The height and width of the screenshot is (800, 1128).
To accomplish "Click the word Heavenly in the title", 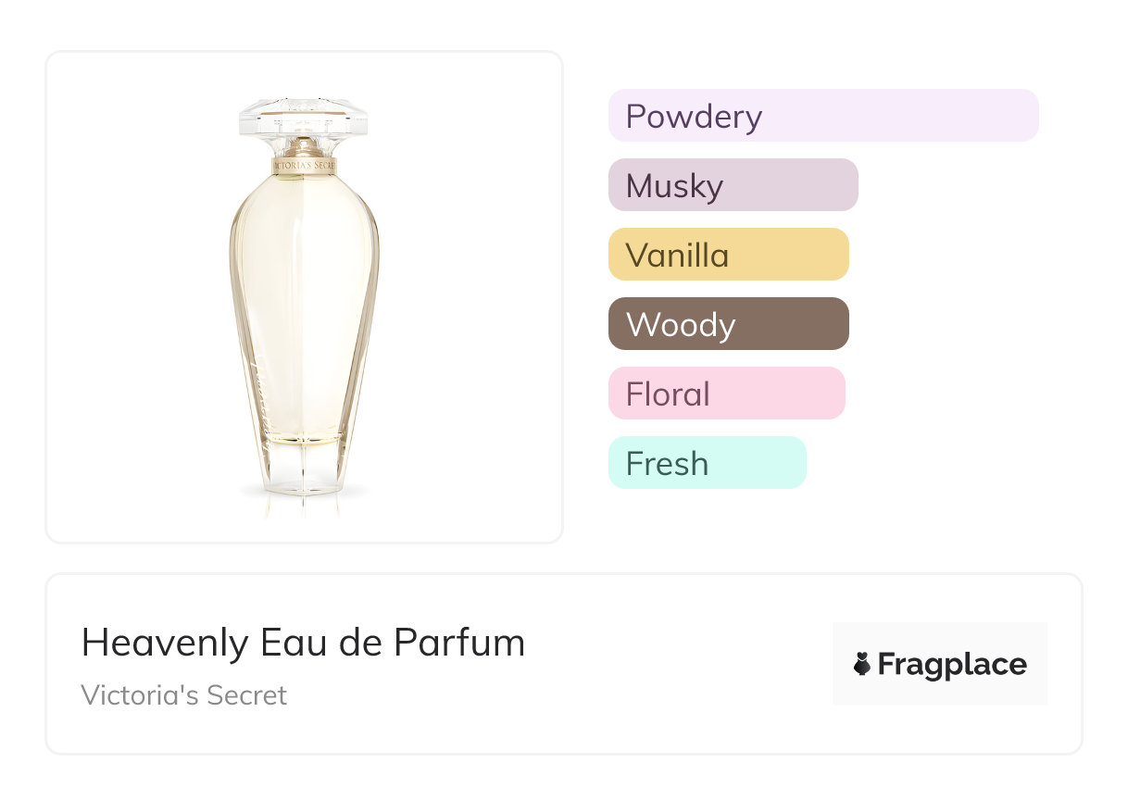I will click(x=164, y=643).
